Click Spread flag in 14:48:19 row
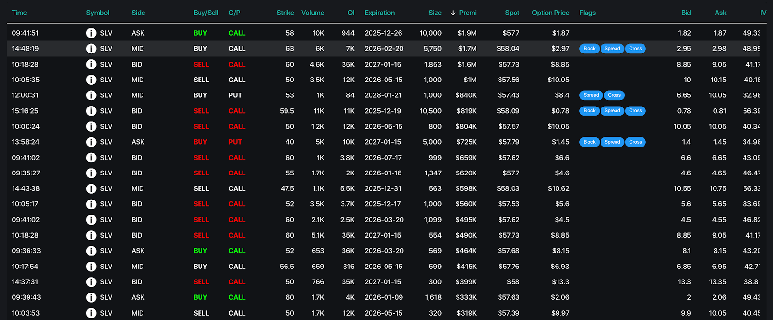This screenshot has height=320, width=773. click(x=612, y=49)
